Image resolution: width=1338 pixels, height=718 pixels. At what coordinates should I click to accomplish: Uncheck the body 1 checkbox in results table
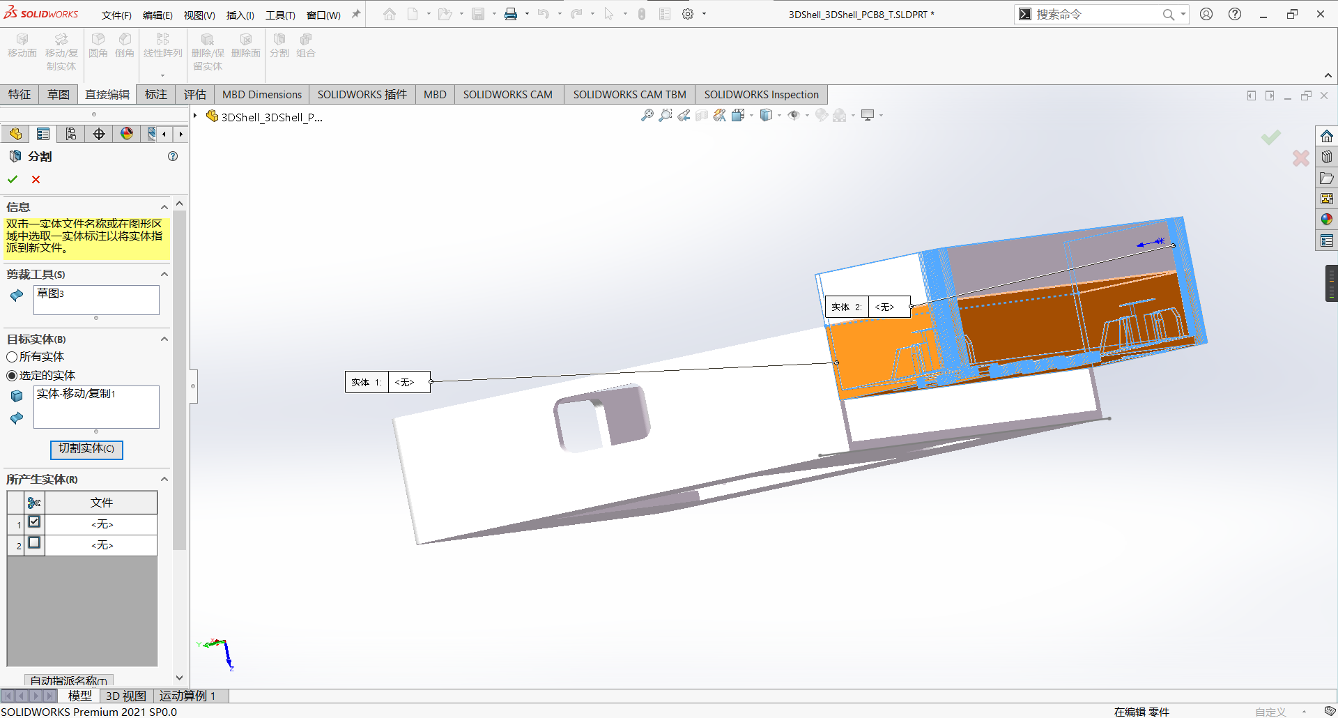click(x=34, y=522)
